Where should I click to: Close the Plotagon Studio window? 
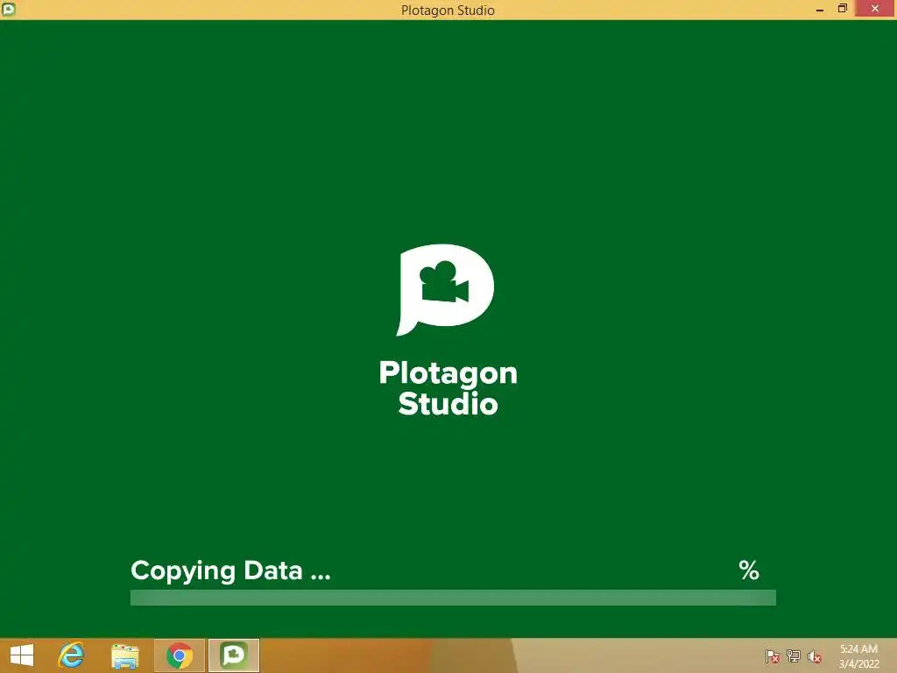[875, 9]
